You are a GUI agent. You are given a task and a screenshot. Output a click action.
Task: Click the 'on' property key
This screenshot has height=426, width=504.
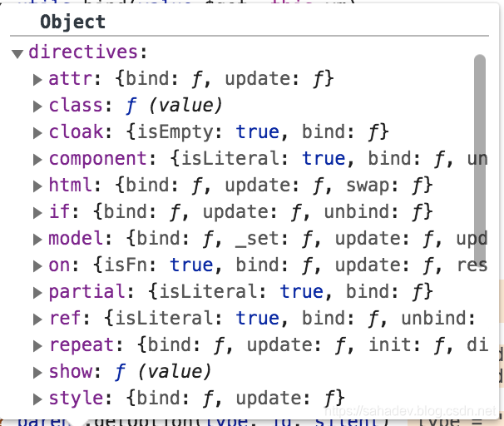[x=59, y=265]
